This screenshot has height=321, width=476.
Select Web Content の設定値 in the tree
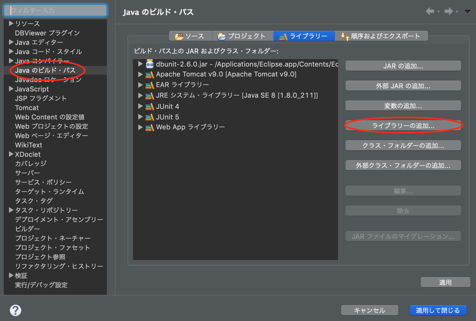coord(50,117)
